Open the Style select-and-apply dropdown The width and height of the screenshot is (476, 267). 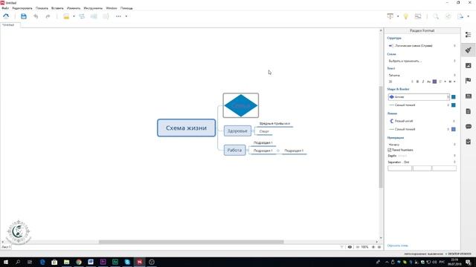pos(422,61)
